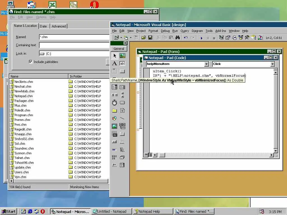The height and width of the screenshot is (215, 287).
Task: Click the Open Project folder icon
Action: click(144, 38)
